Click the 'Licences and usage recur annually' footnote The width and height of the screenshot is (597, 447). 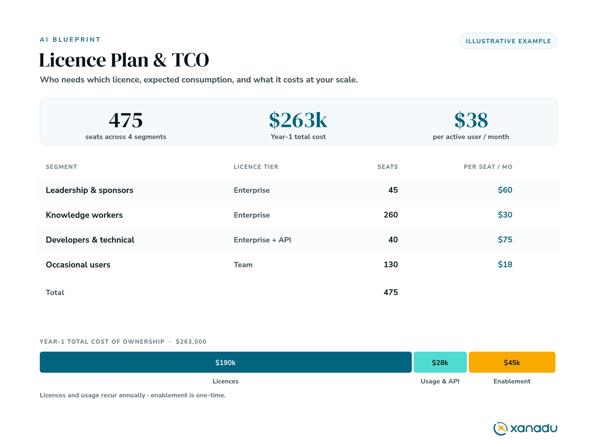point(133,396)
